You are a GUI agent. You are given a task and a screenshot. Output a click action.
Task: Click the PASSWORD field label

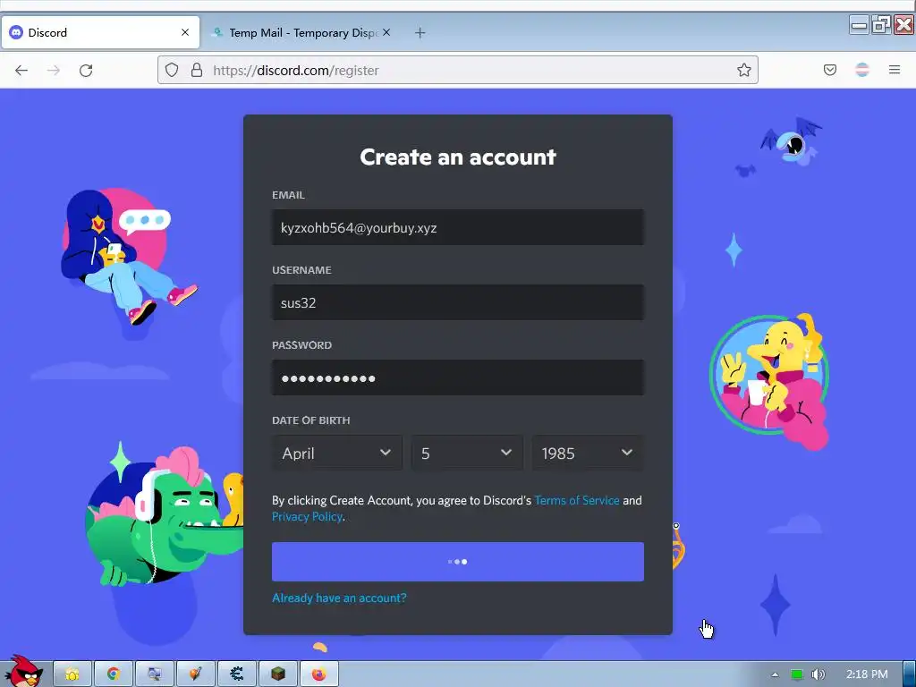(x=301, y=345)
